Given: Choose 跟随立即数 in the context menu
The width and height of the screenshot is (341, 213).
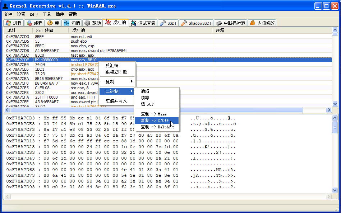Looking at the screenshot, I should pyautogui.click(x=117, y=72).
